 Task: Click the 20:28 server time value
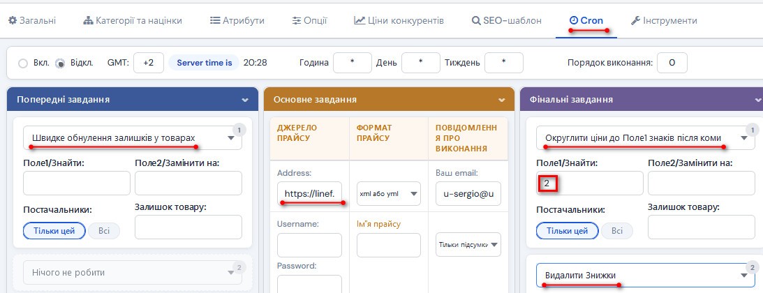[255, 63]
